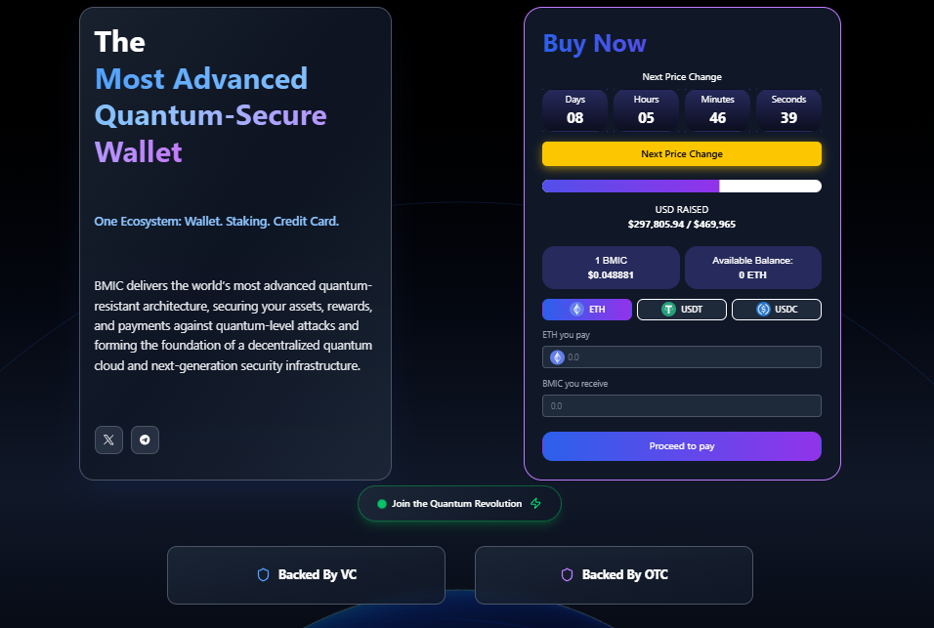This screenshot has height=628, width=934.
Task: Open the Telegram social icon
Action: click(x=145, y=440)
